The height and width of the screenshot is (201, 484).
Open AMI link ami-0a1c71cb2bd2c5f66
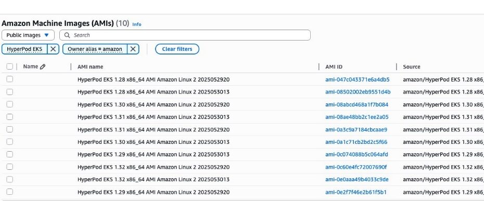(x=356, y=142)
